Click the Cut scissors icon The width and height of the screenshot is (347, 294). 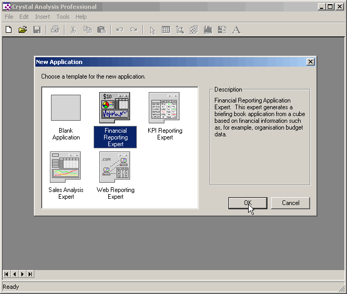coord(73,30)
